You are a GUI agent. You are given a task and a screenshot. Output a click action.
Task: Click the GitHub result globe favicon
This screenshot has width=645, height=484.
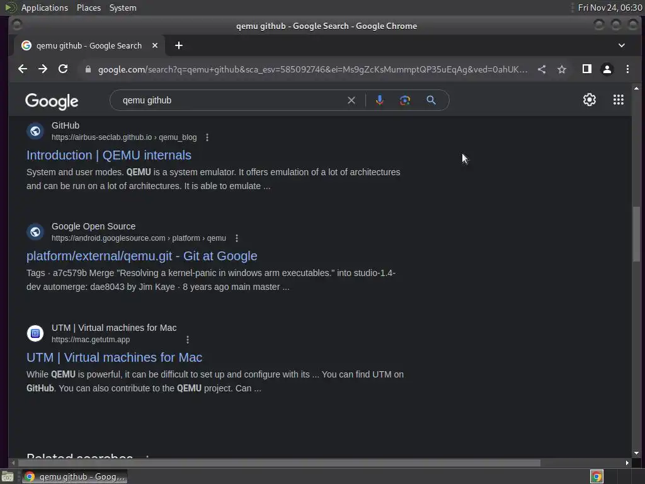35,131
